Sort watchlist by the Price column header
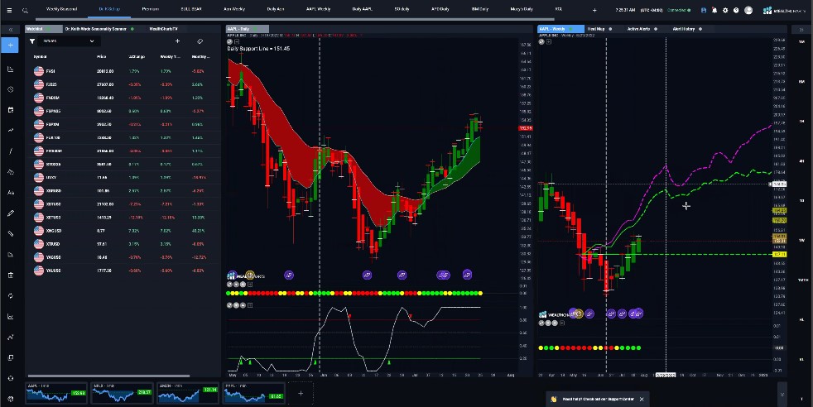813x407 pixels. point(101,56)
